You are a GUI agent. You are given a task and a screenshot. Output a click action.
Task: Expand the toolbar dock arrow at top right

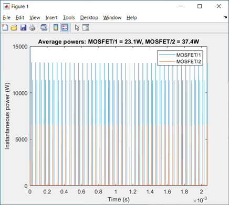coord(225,17)
